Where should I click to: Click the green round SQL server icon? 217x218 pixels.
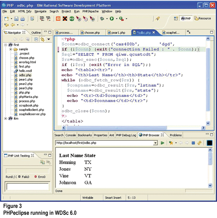tap(72, 18)
